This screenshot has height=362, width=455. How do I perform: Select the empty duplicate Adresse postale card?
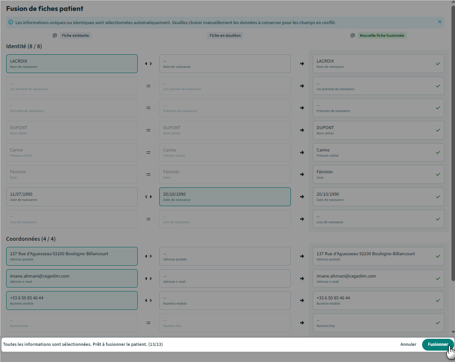click(225, 256)
